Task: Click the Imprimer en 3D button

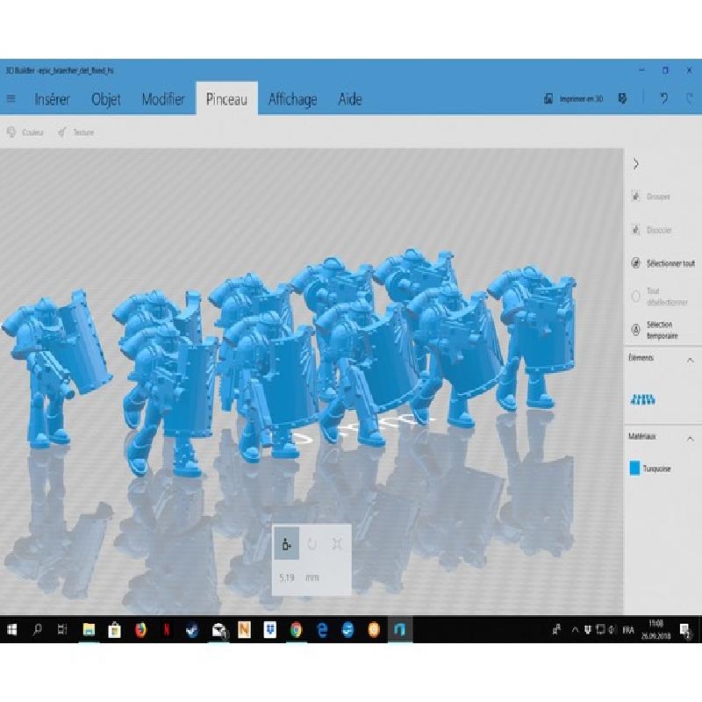Action: [573, 98]
